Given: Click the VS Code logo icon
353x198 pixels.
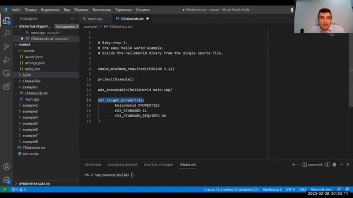Looking at the screenshot, I should tap(5, 10).
